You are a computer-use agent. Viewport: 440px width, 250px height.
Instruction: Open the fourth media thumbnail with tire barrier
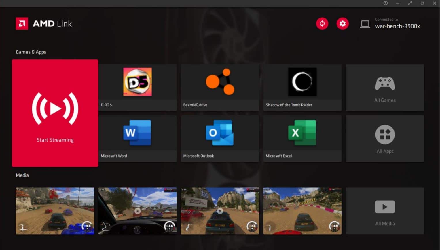(302, 211)
